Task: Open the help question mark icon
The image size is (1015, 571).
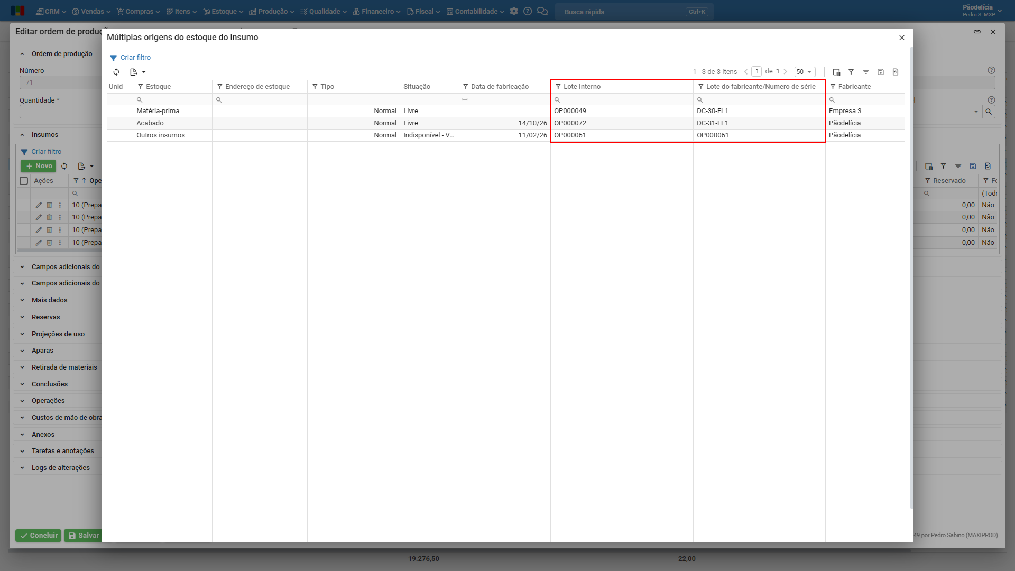Action: [x=528, y=11]
